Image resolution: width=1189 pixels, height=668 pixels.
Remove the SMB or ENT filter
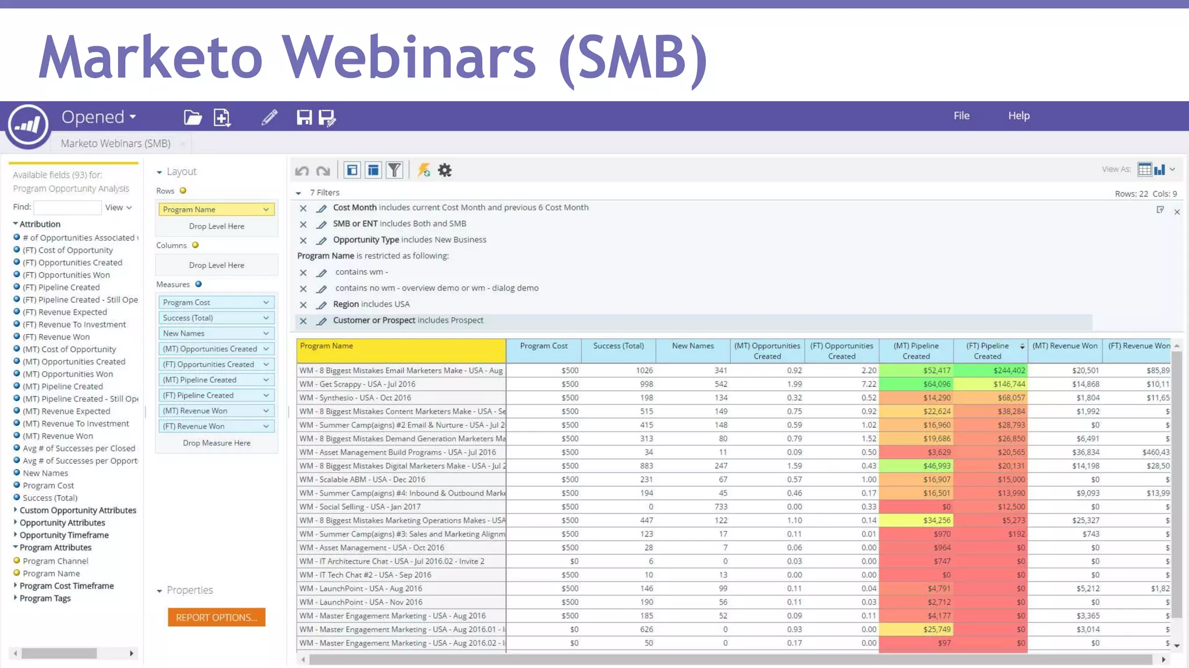pos(303,224)
